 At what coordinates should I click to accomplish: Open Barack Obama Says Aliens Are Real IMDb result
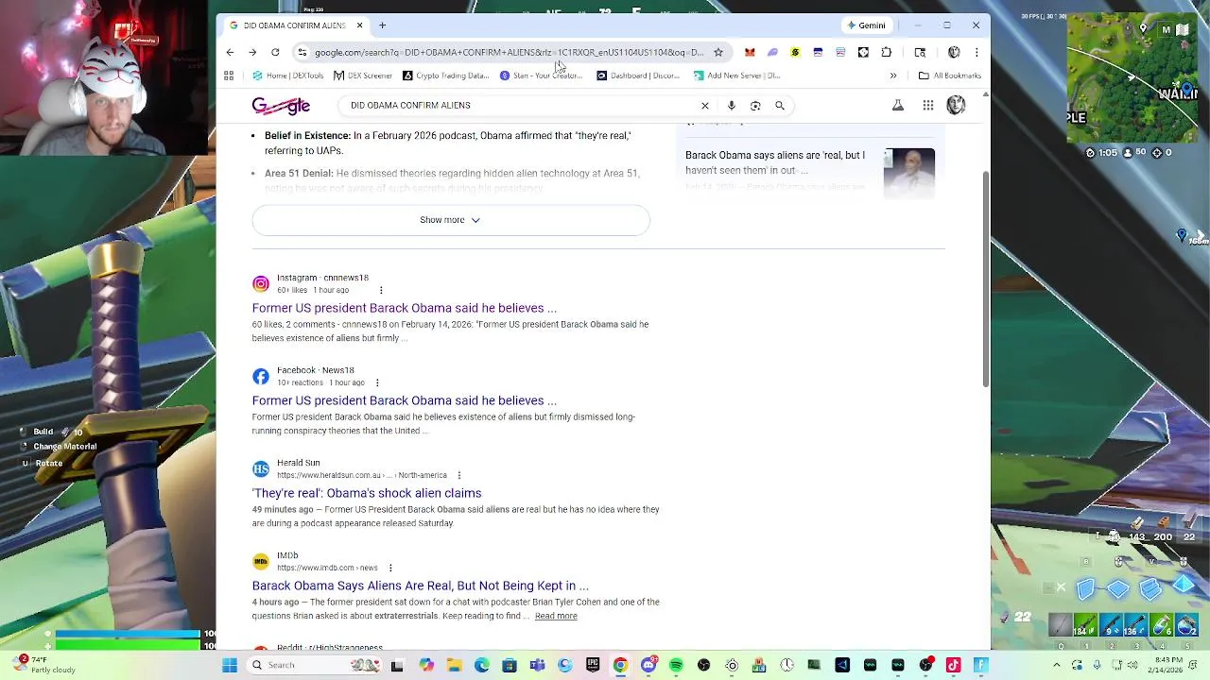[421, 586]
